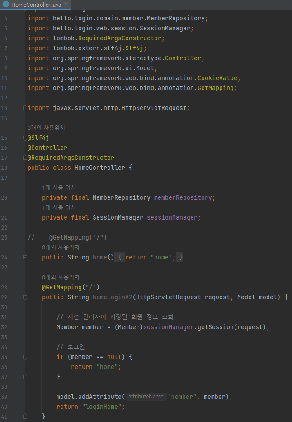Click the MemberRepository import on line 4

[176, 18]
